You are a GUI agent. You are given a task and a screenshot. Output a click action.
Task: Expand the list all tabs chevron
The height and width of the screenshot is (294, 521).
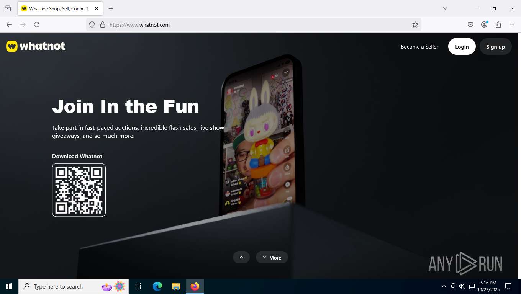coord(445,8)
